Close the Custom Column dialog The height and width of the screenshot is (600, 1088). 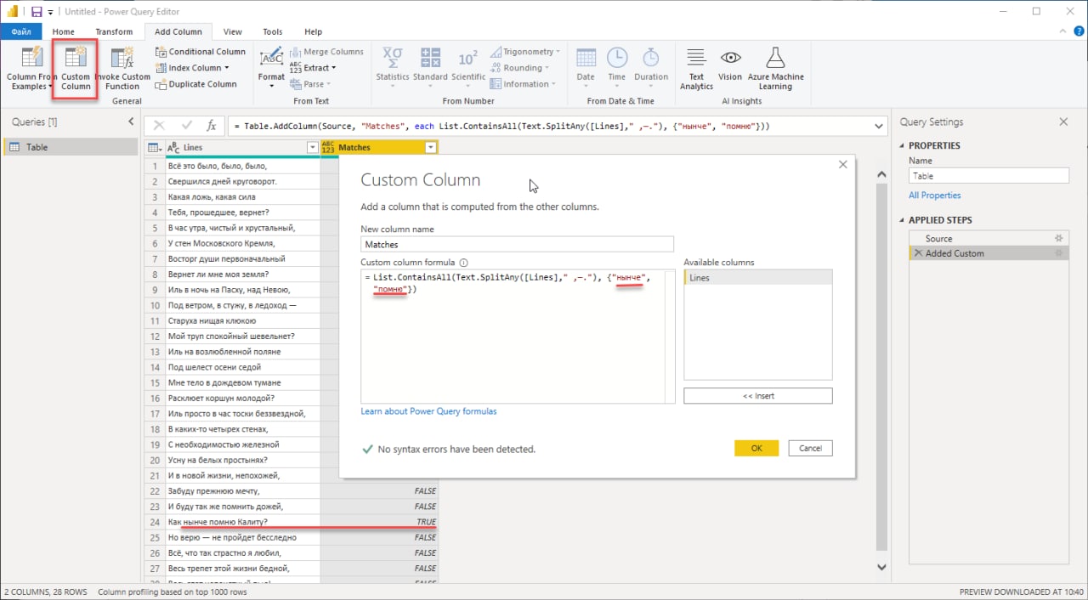click(843, 165)
